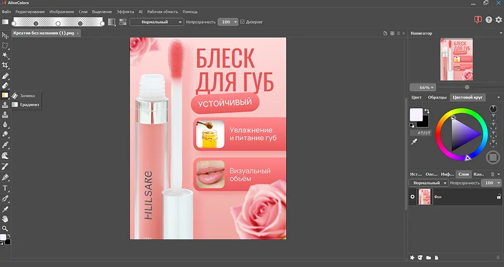Select the Eraser tool
504x267 pixels.
point(5,85)
